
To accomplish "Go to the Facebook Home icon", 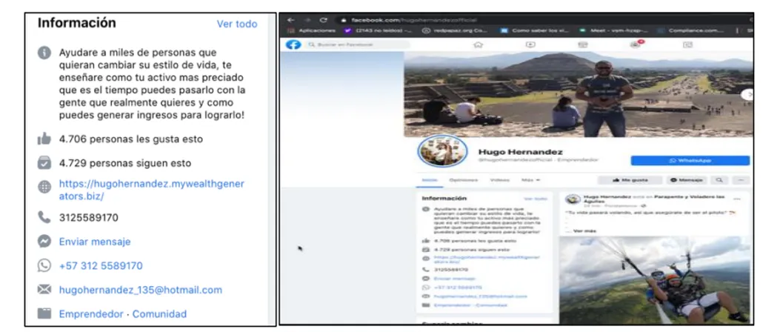I will [478, 44].
